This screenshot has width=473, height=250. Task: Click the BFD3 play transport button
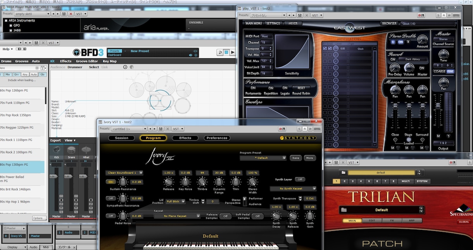(232, 52)
